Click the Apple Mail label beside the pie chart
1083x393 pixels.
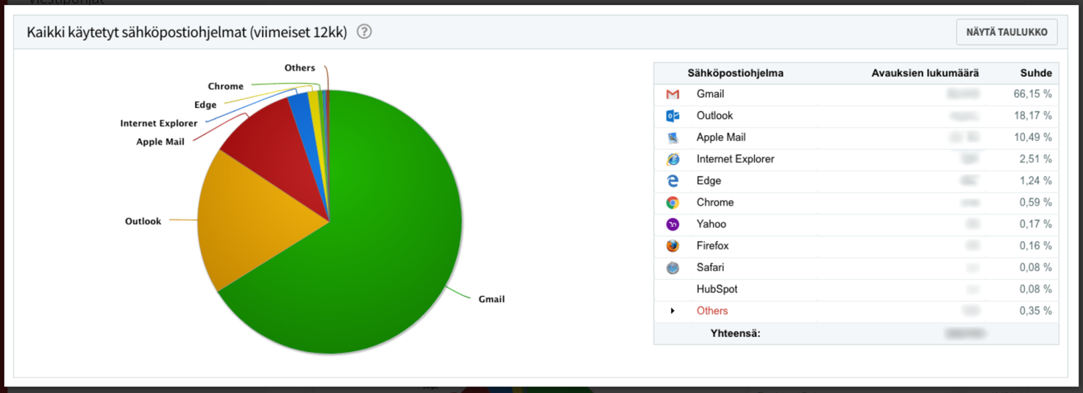tap(160, 142)
